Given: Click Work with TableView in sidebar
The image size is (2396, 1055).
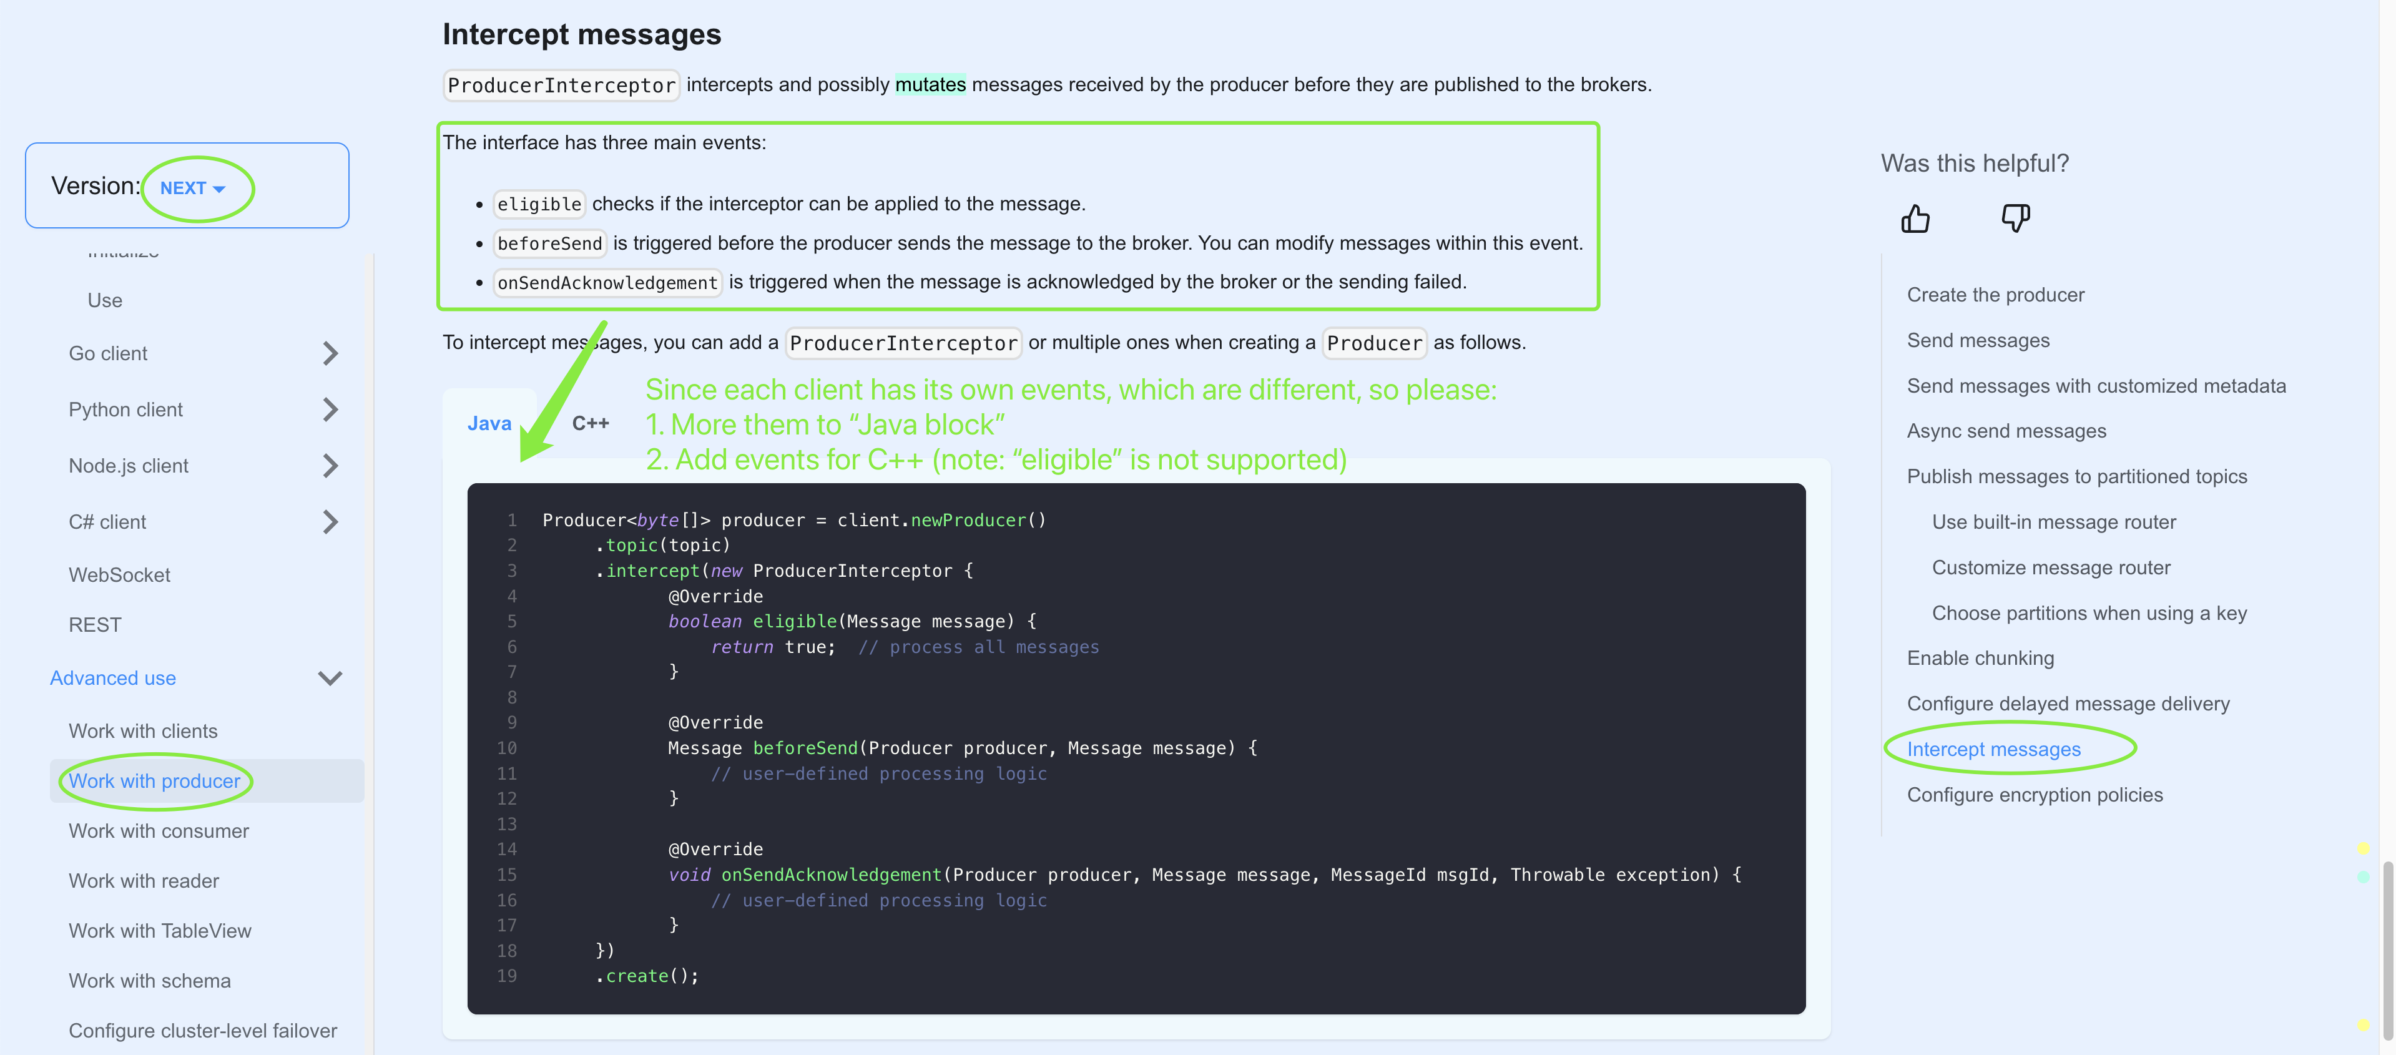Looking at the screenshot, I should coord(160,930).
